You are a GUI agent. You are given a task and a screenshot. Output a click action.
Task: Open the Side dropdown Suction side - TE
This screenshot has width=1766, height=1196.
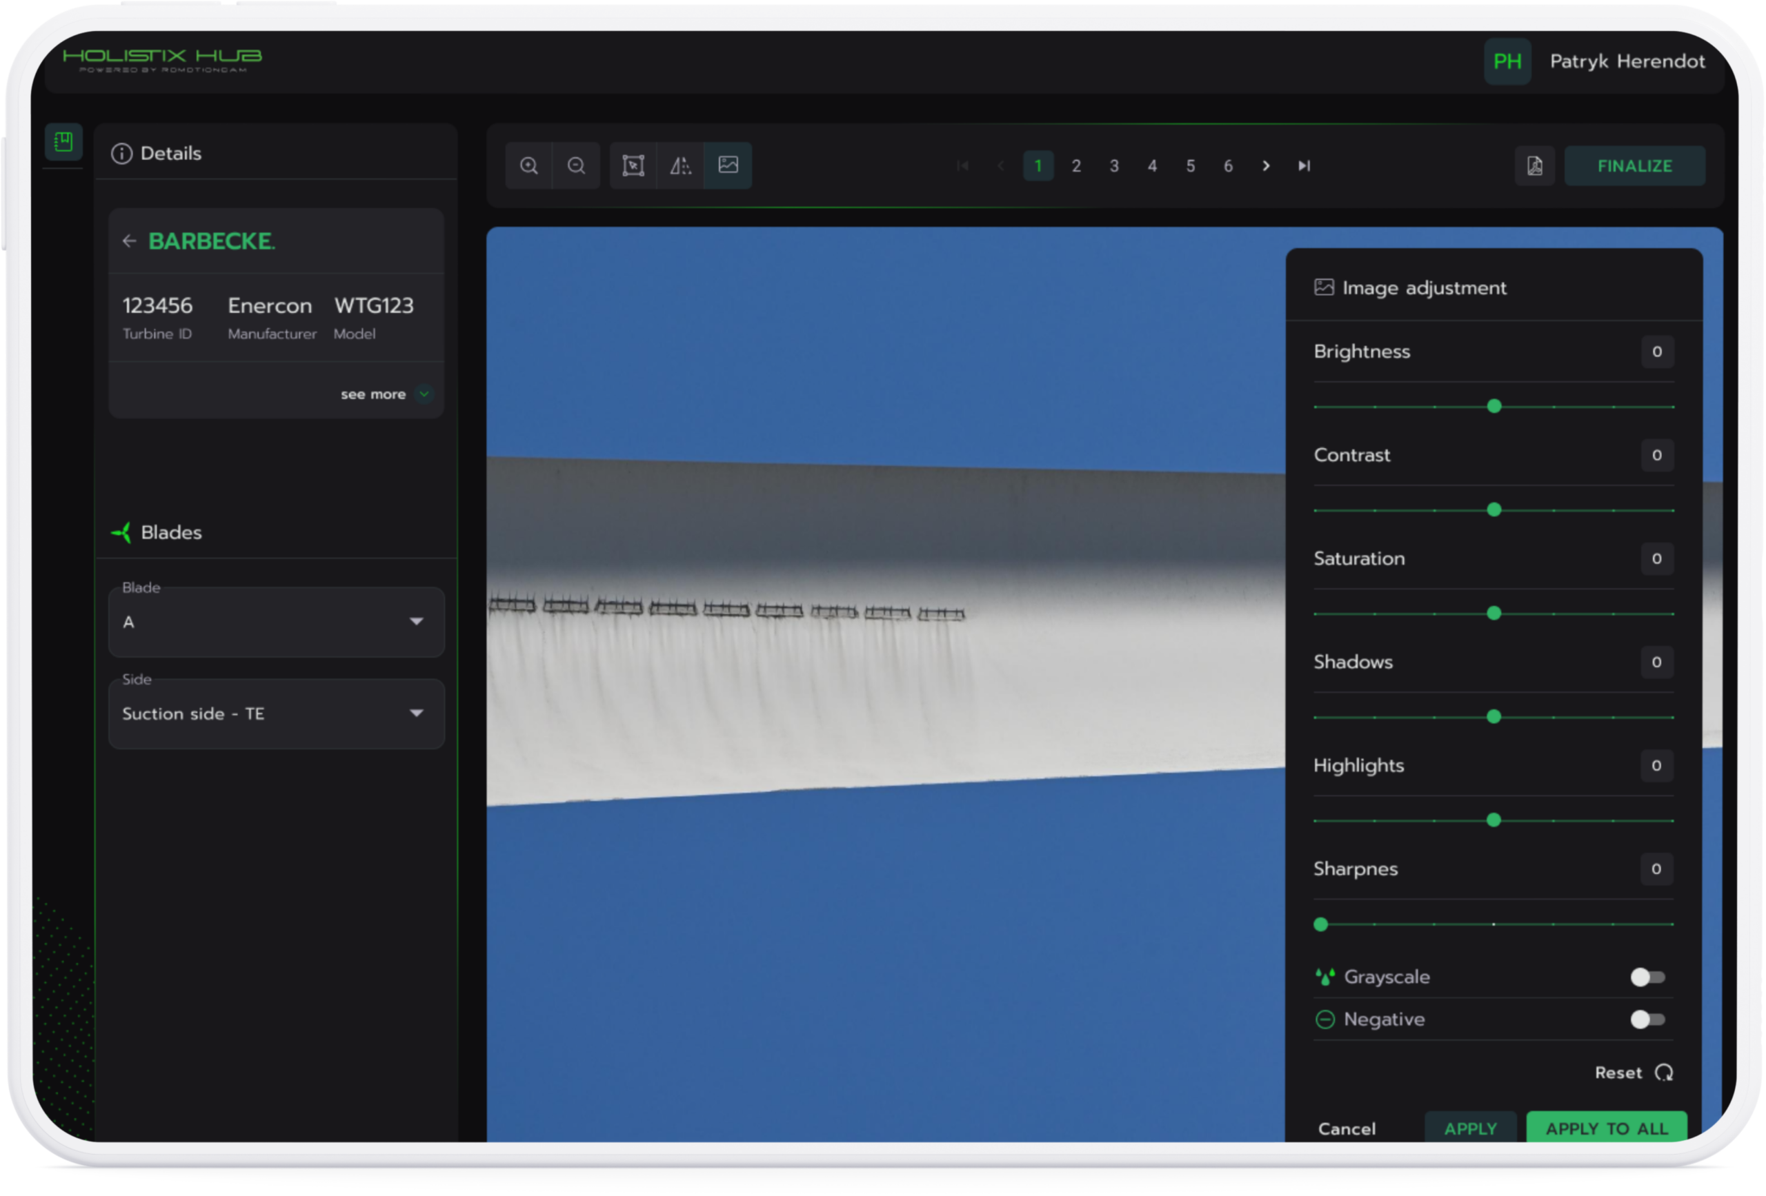point(276,713)
